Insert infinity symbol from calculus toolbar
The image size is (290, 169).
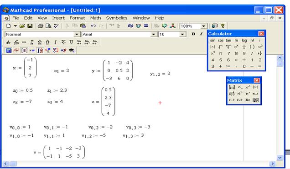pyautogui.click(x=24, y=42)
